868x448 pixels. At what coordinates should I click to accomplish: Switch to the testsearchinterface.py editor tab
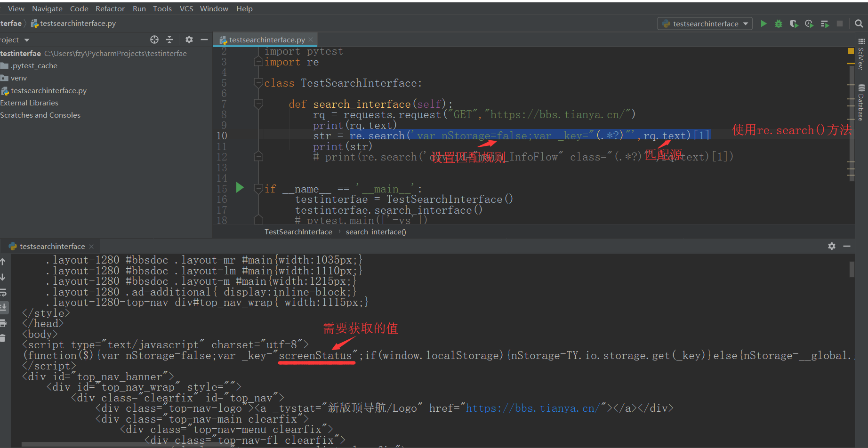[x=266, y=40]
